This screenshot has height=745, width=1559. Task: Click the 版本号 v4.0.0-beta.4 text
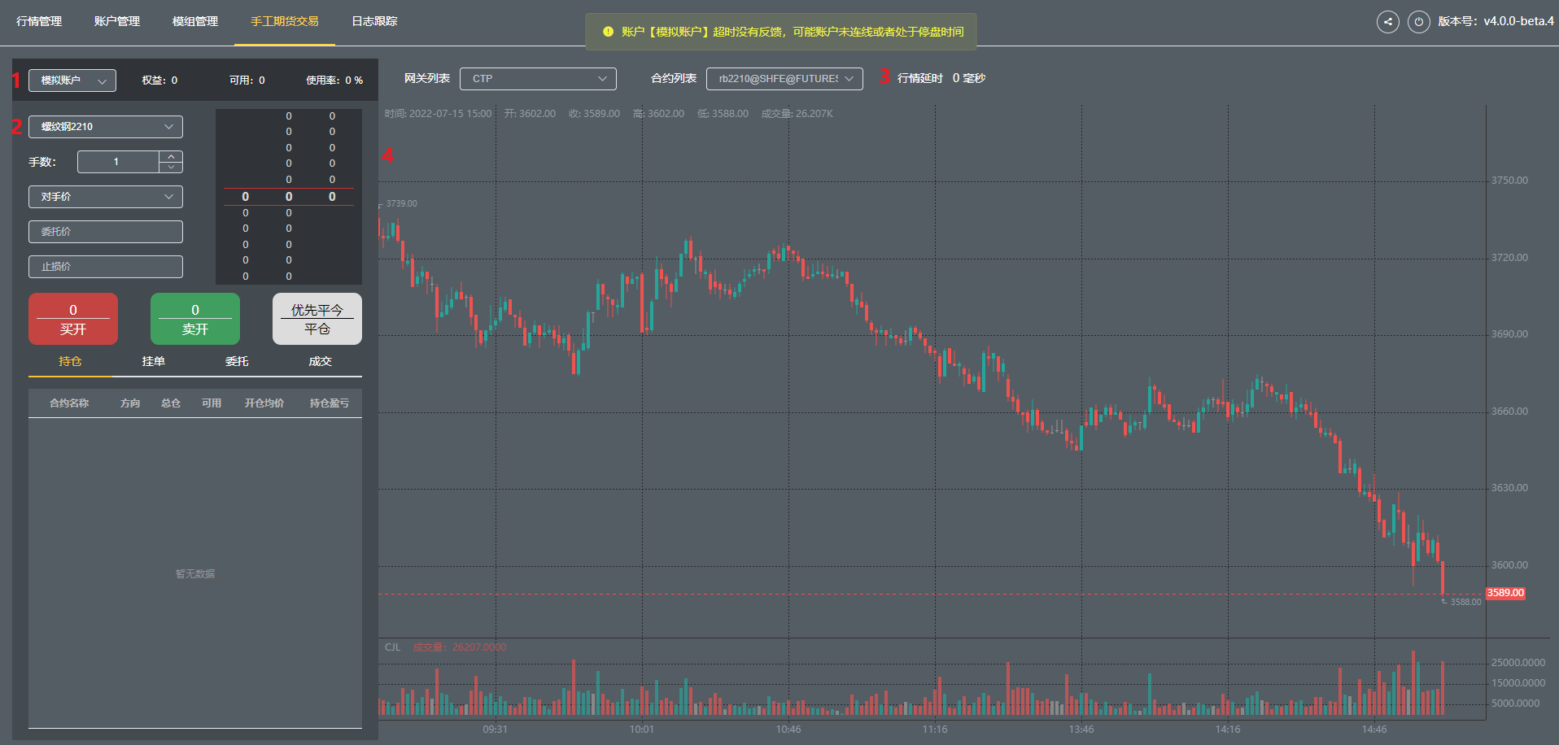tap(1496, 21)
